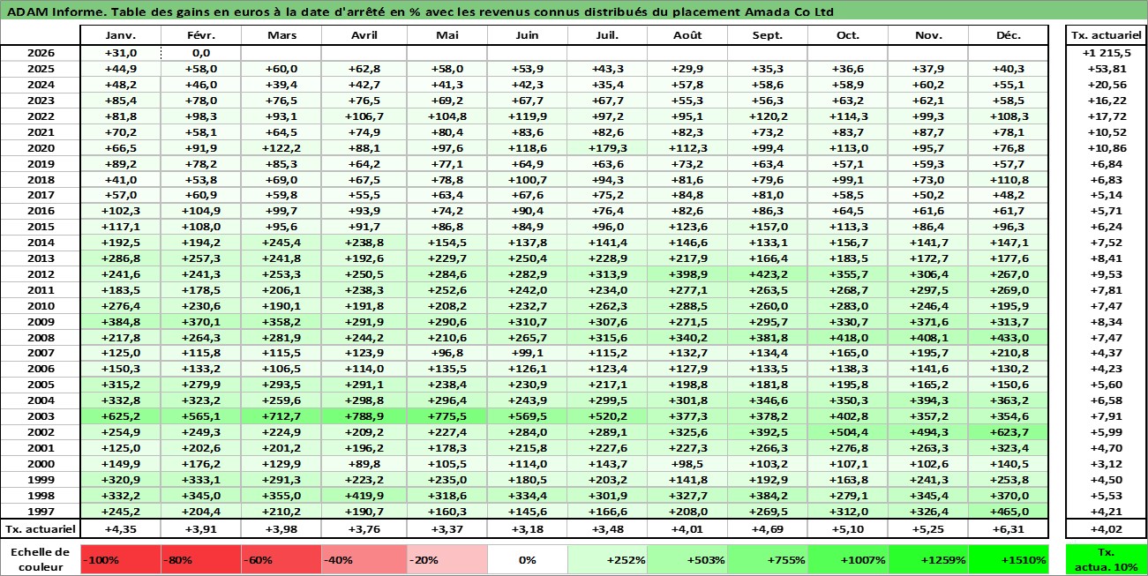
Task: Select the +31,0 cell for Janv. 2026
Action: click(x=120, y=53)
